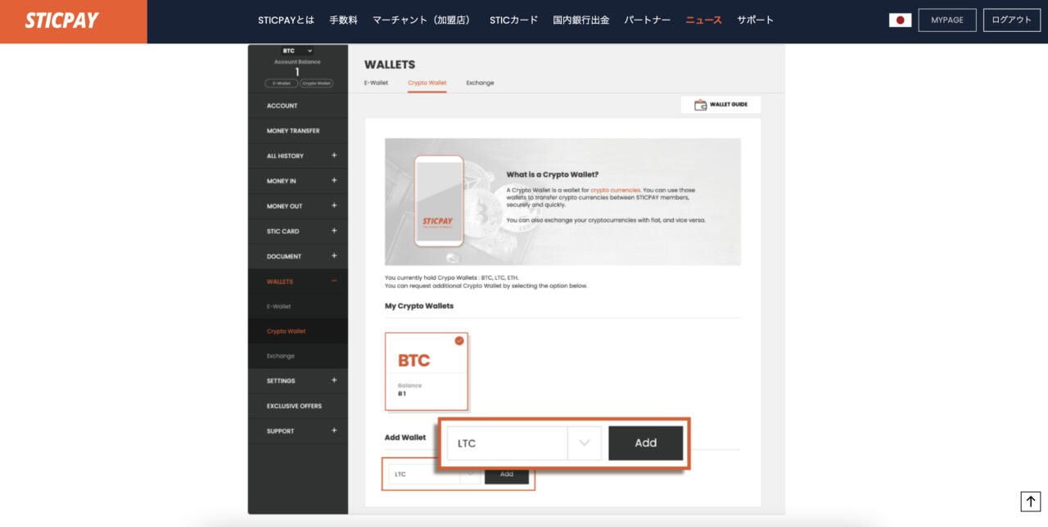Screen dimensions: 1048x527
Task: Click the 'crypto currencies' orange link
Action: [x=615, y=190]
